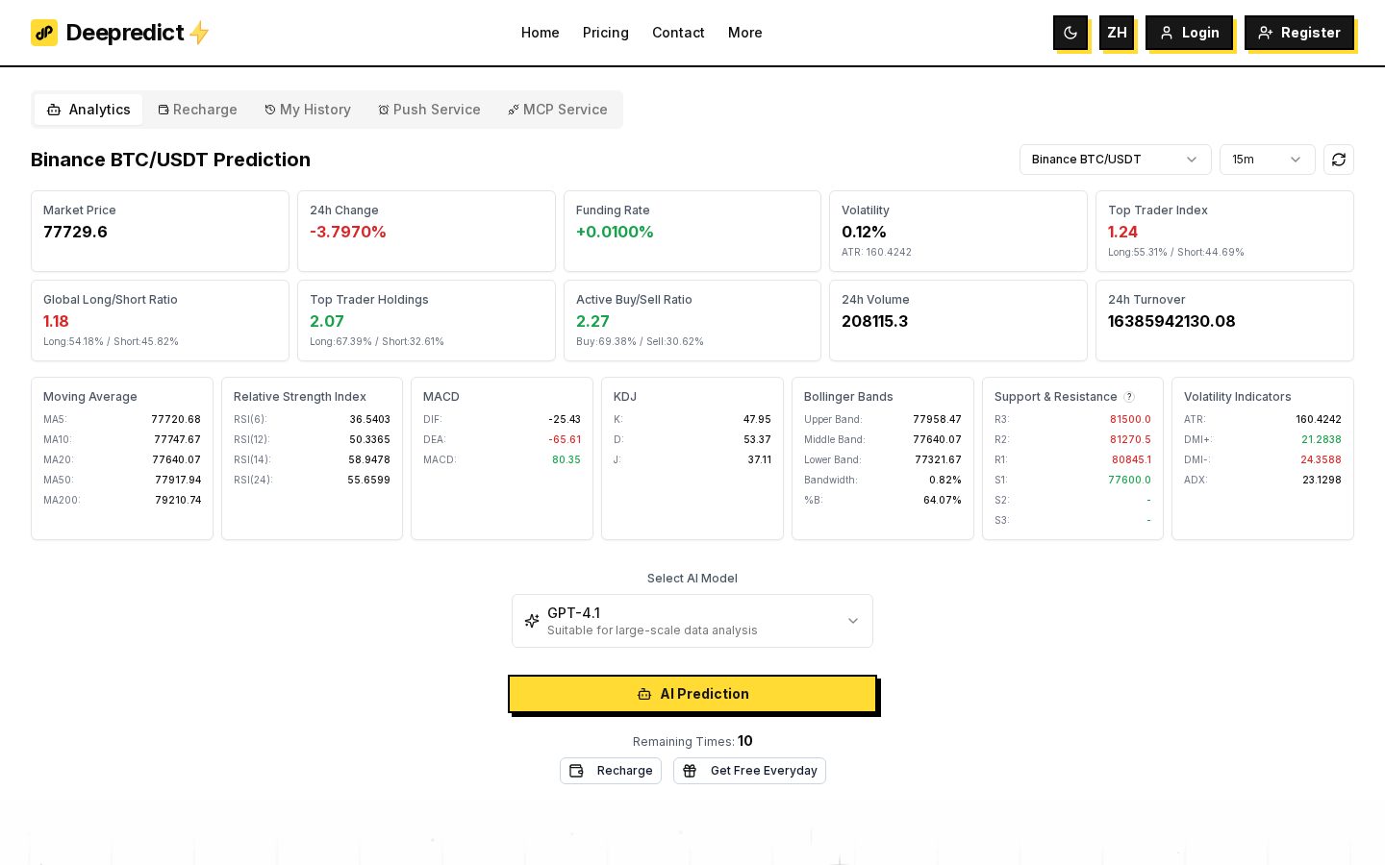Click the Upper Band value 77958.47
Screen dimensions: 1385x865
(937, 419)
